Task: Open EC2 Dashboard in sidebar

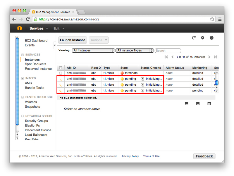Action: (x=36, y=41)
